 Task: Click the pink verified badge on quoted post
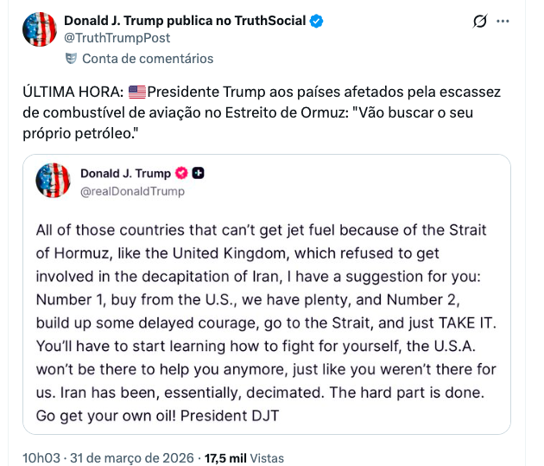182,173
